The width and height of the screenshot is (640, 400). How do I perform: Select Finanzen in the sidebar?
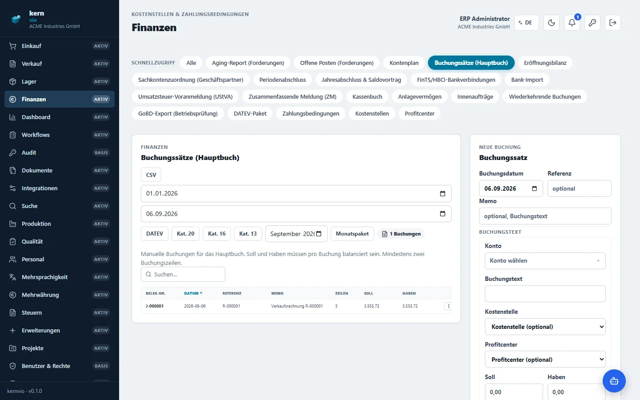point(60,99)
